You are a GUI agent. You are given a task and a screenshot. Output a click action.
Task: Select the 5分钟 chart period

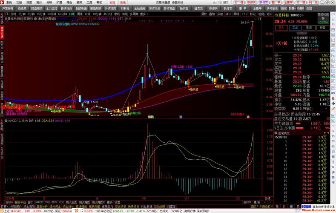pyautogui.click(x=31, y=14)
